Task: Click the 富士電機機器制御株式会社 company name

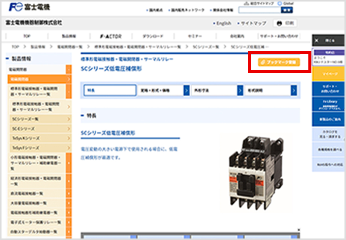Action: point(33,23)
